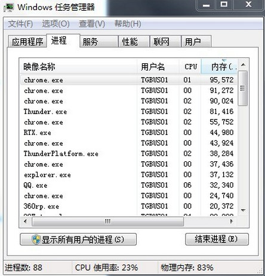Image resolution: width=265 pixels, height=276 pixels.
Task: Click the Task Manager title bar icon
Action: click(8, 8)
